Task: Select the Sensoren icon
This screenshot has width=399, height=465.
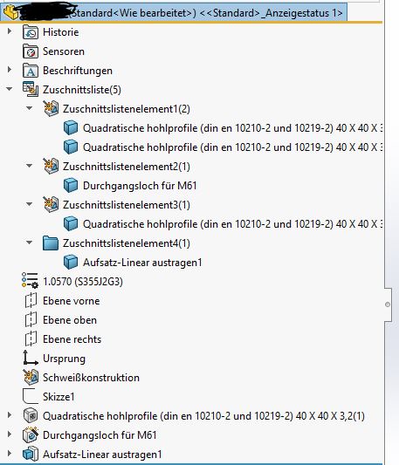Action: tap(31, 51)
